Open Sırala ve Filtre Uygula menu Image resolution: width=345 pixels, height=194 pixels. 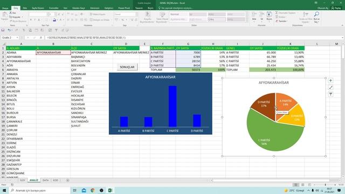click(306, 17)
